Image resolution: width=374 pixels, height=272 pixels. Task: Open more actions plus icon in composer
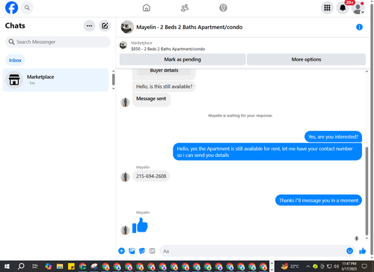pos(121,251)
